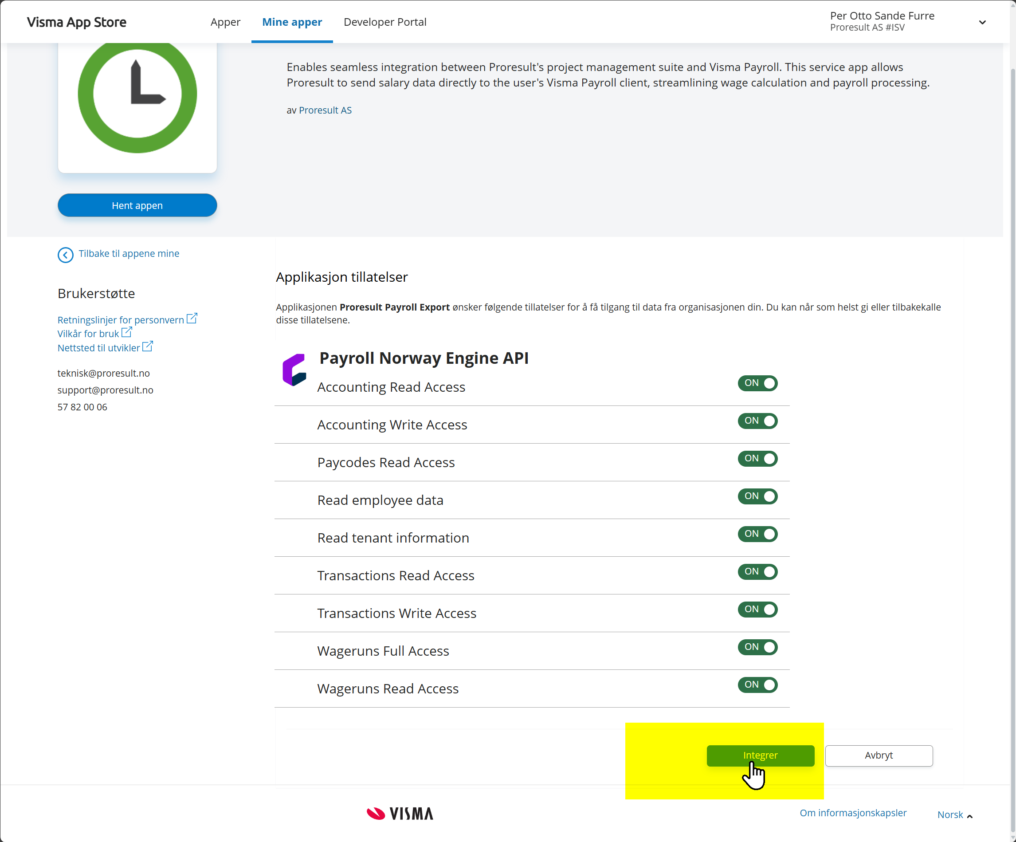
Task: Go back via Tilbake til appene mine
Action: [129, 254]
